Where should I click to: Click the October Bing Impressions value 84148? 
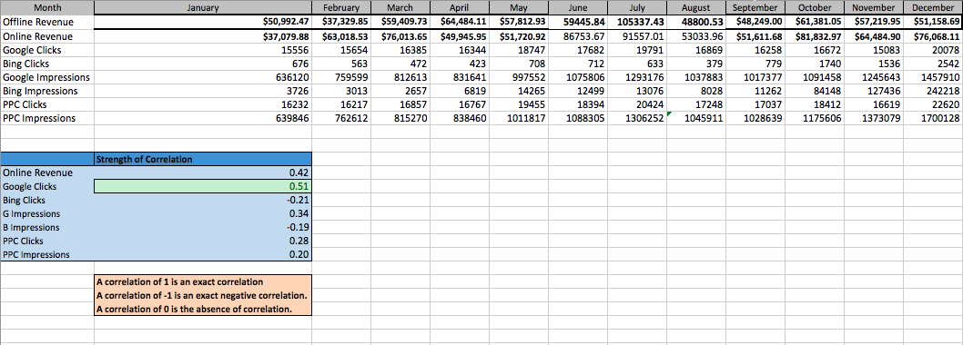(816, 92)
